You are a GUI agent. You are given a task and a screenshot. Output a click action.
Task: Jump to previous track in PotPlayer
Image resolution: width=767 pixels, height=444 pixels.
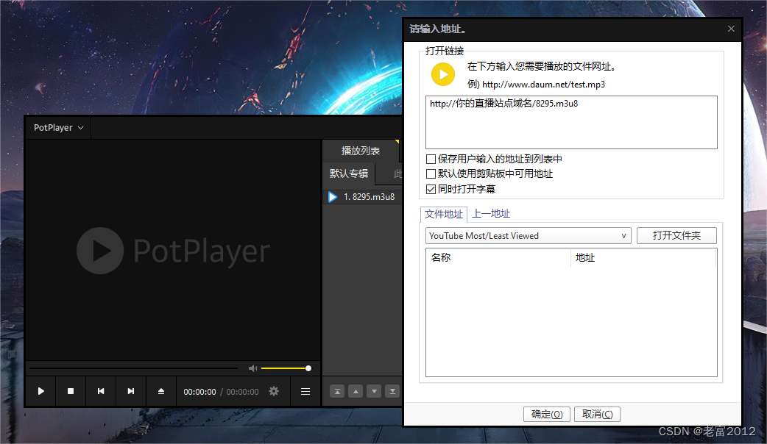[101, 391]
